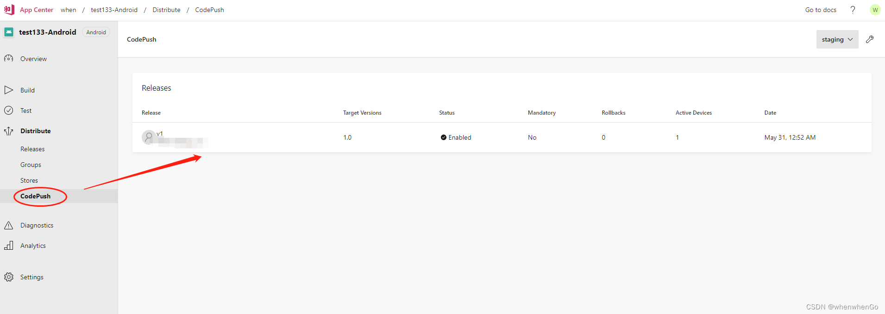
Task: Select the test133-Android app title
Action: [x=48, y=32]
